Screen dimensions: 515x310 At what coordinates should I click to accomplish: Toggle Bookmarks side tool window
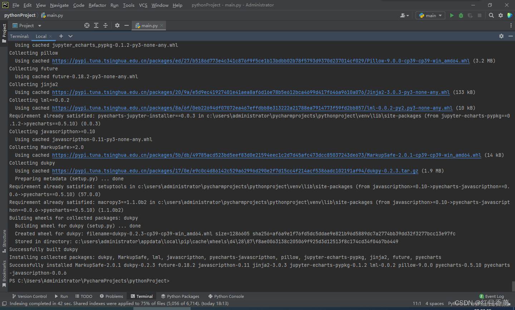[x=4, y=274]
